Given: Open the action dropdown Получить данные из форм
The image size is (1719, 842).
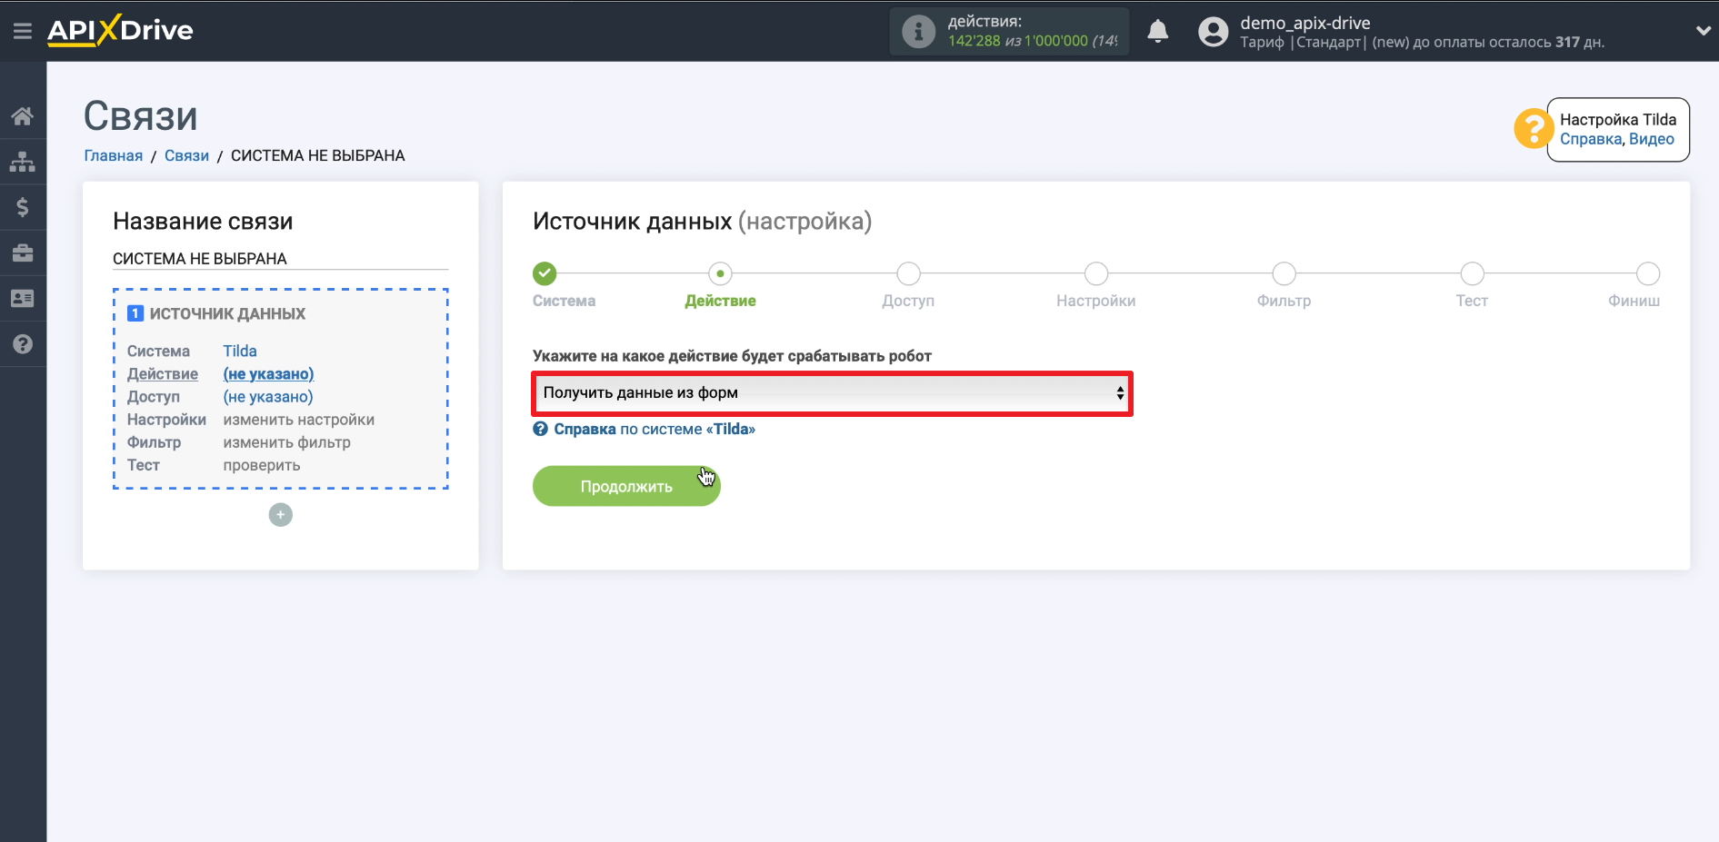Looking at the screenshot, I should [832, 392].
